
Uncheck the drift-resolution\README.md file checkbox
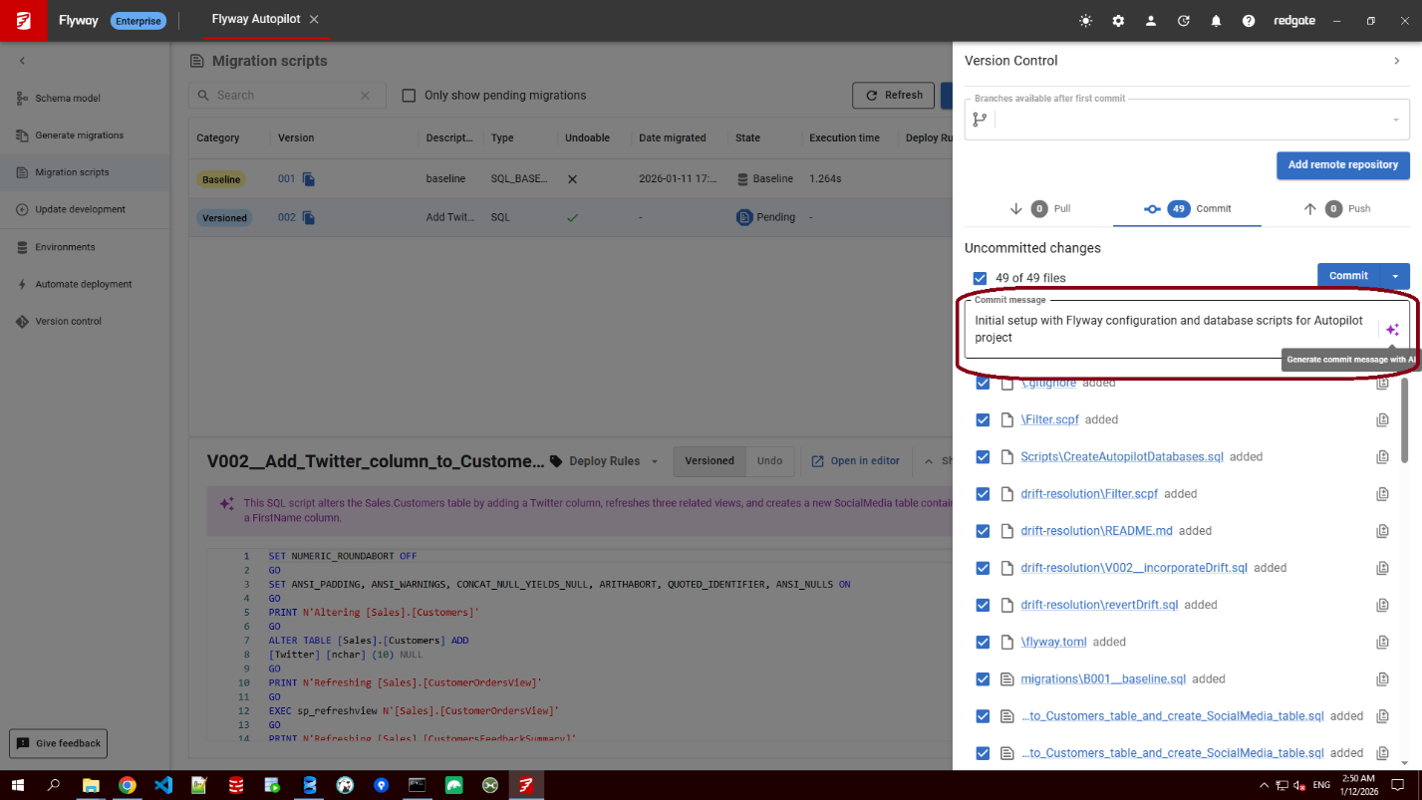tap(983, 531)
